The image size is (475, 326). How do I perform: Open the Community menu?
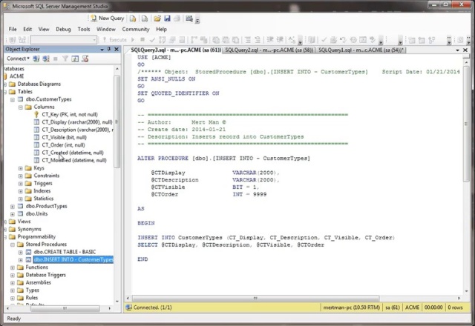coord(136,29)
